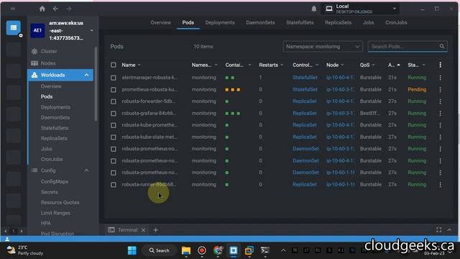Image resolution: width=460 pixels, height=259 pixels.
Task: Collapse the Config section chevron
Action: [86, 171]
